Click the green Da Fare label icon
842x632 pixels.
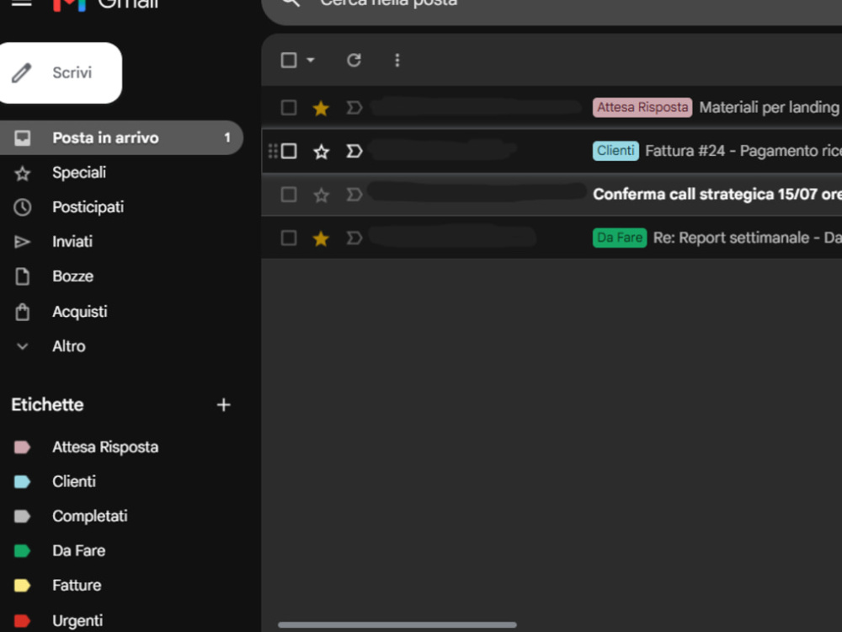click(x=22, y=551)
